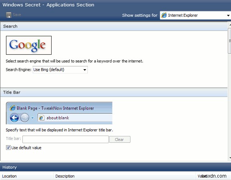Click the Show settings for label

pyautogui.click(x=140, y=15)
